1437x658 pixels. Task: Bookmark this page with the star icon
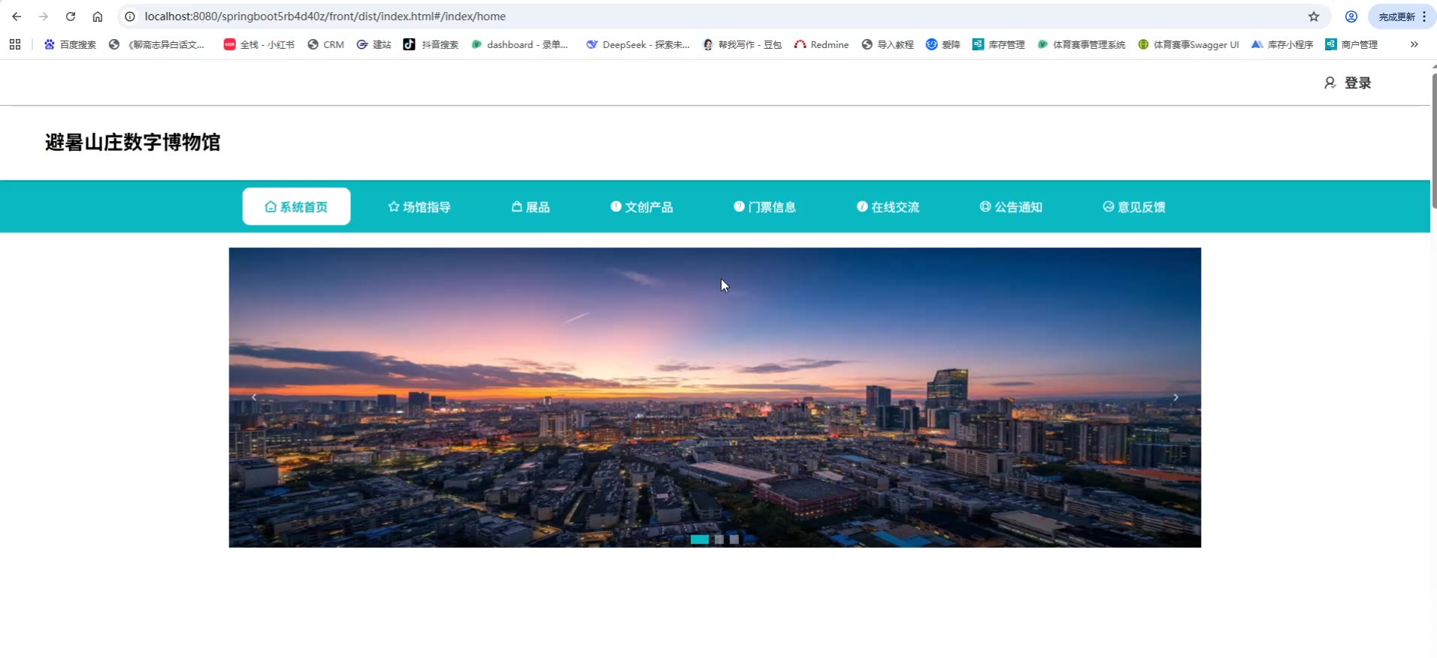click(x=1314, y=17)
